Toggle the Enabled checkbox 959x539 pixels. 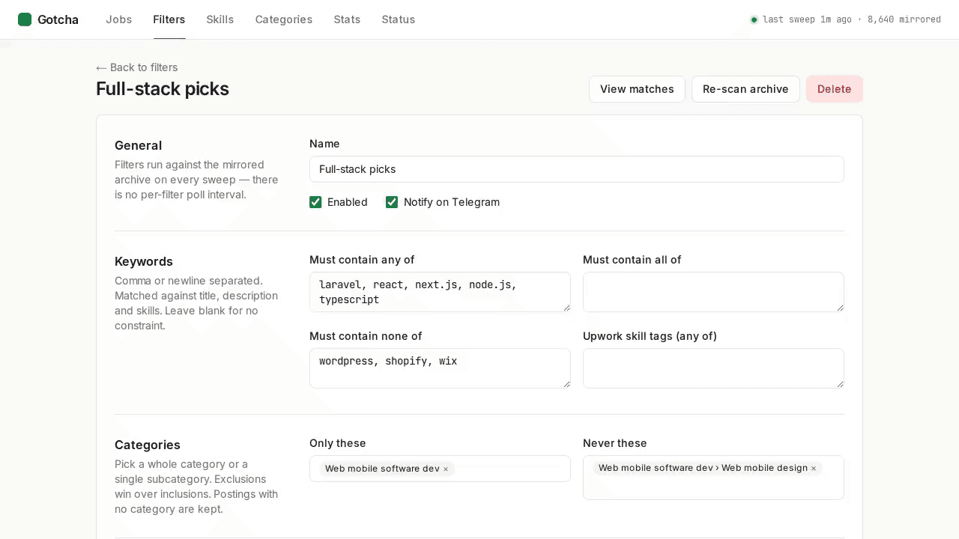[315, 202]
